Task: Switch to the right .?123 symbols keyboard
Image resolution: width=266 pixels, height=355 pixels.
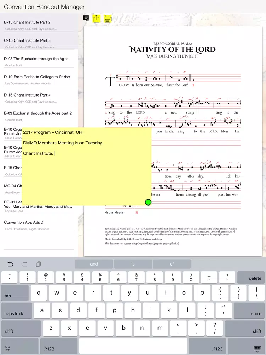Action: click(x=207, y=346)
